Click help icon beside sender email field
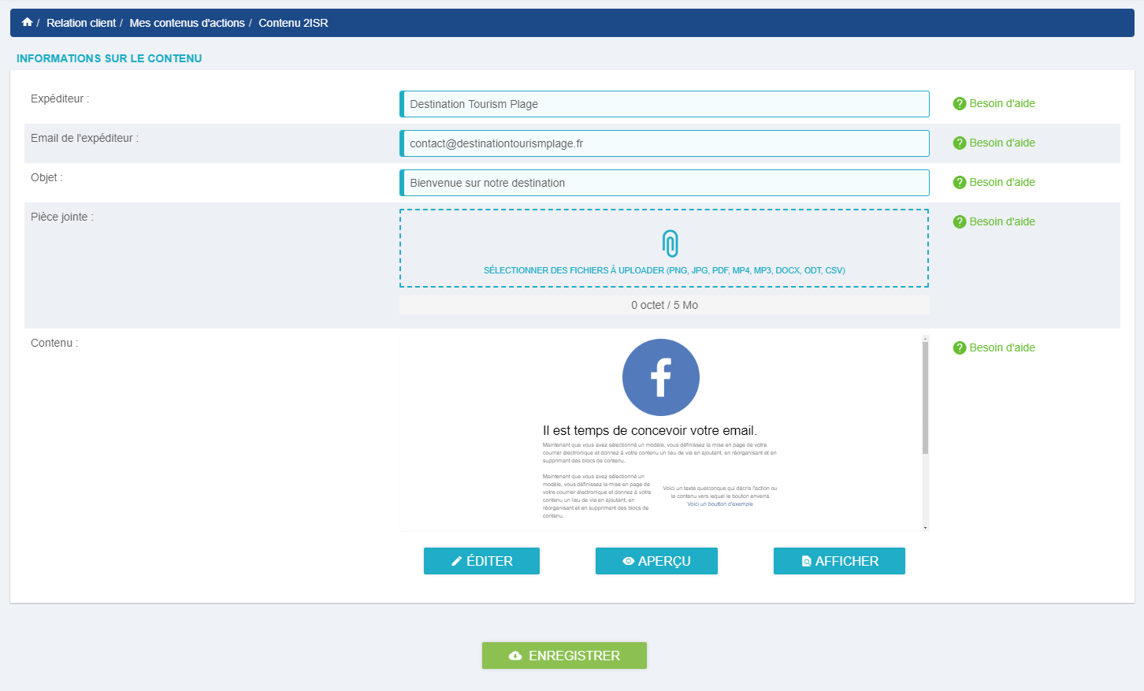 pyautogui.click(x=959, y=143)
